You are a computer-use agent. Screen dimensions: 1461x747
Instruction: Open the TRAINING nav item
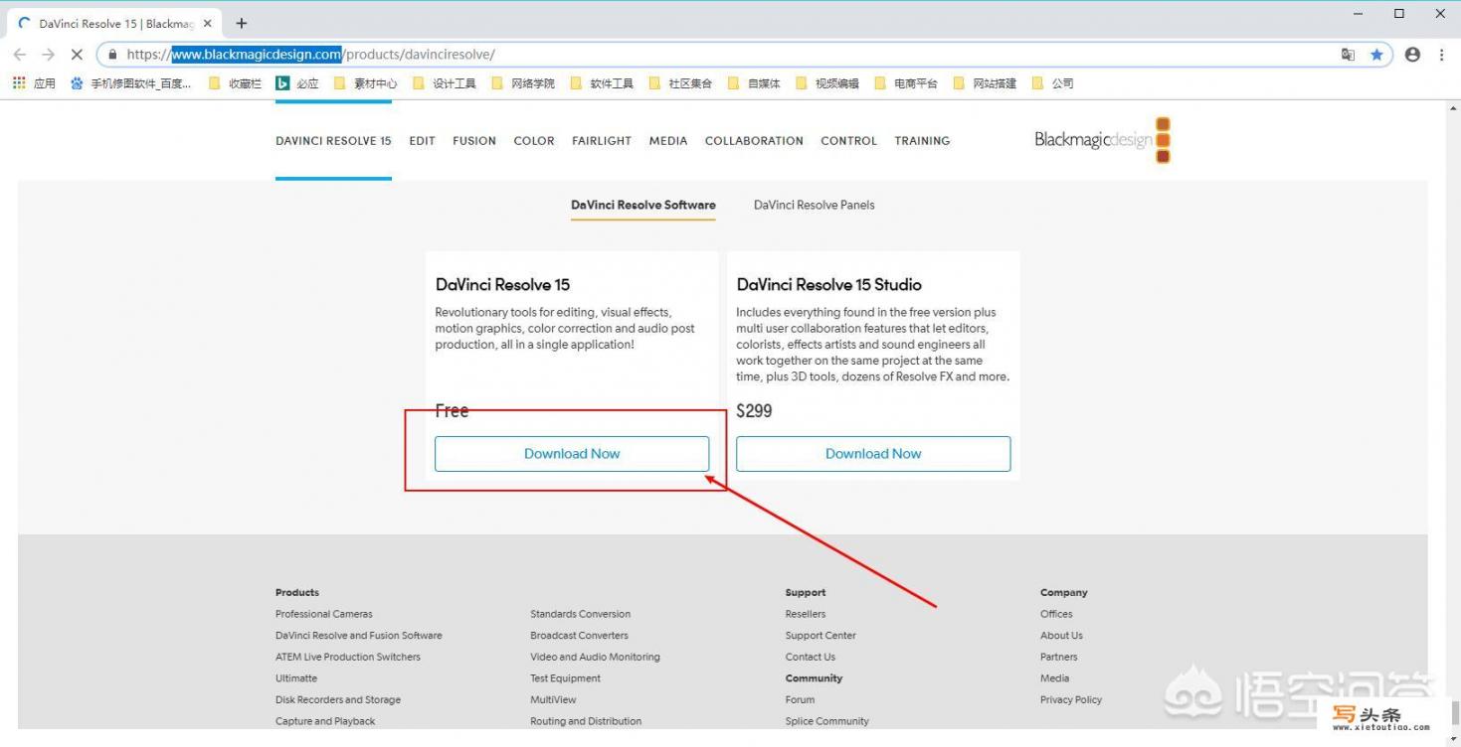922,141
